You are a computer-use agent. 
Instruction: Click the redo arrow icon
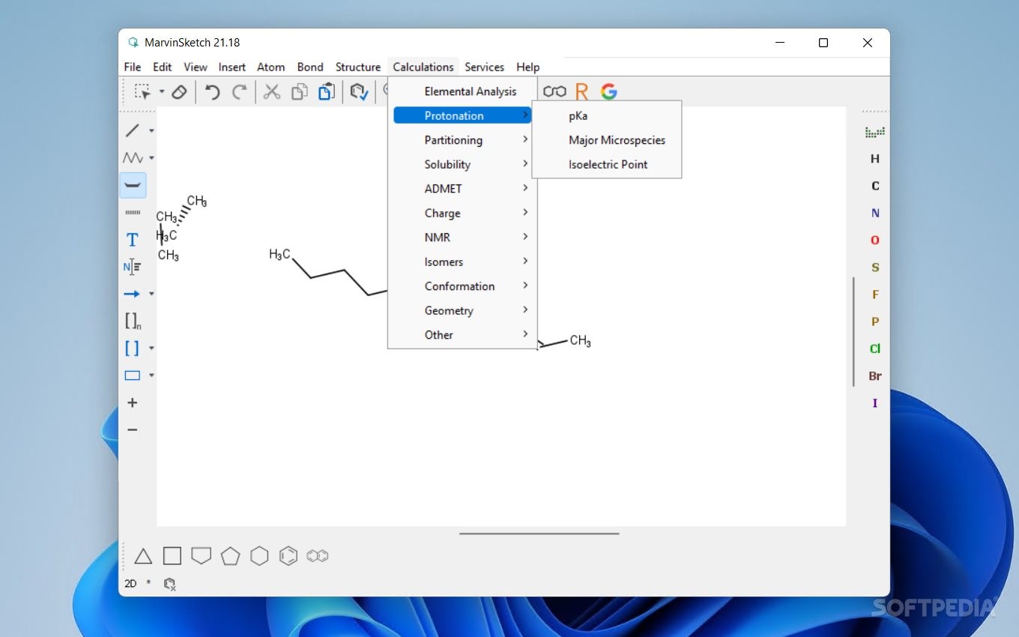(x=240, y=92)
